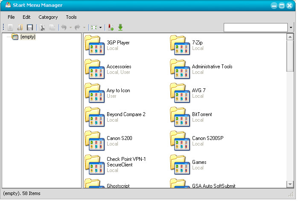
Task: Click the Accessories label
Action: pyautogui.click(x=119, y=67)
